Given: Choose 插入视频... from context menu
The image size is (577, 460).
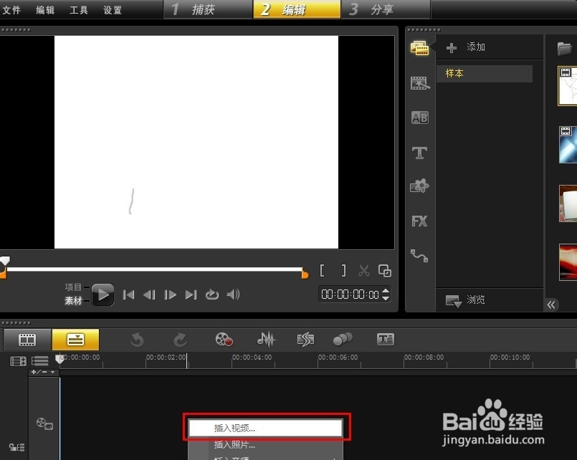Looking at the screenshot, I should pyautogui.click(x=265, y=428).
